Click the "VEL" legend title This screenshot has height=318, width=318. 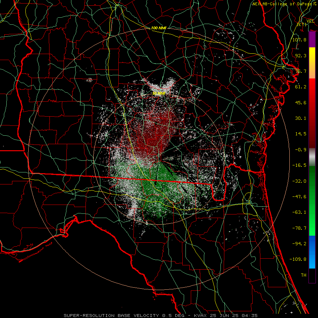310,21
